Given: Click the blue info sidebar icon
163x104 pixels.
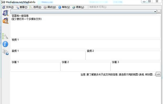Looking at the screenshot, I should pyautogui.click(x=5, y=44).
